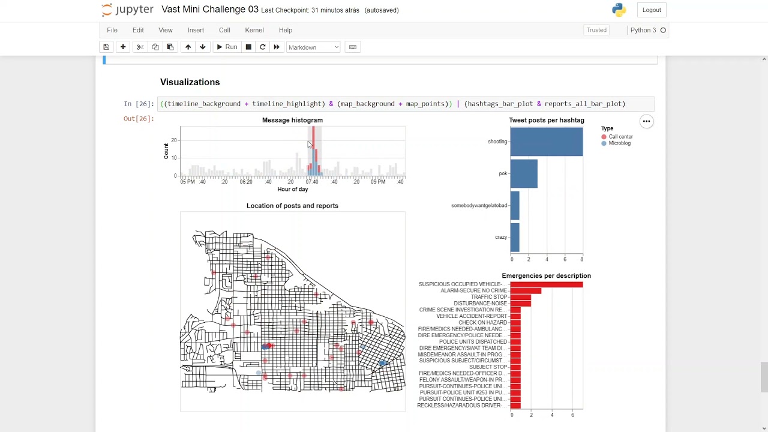Click the code cell In [26] input
This screenshot has height=432, width=768.
click(x=406, y=104)
